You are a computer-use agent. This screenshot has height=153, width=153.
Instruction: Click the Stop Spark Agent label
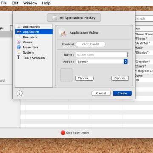(x=77, y=133)
